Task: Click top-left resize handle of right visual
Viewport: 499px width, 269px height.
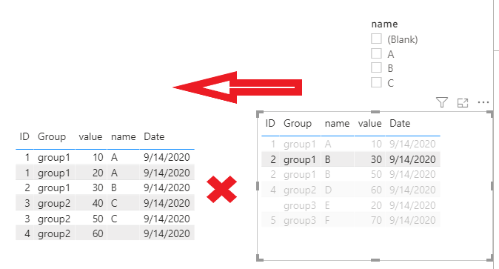Action: coord(260,114)
